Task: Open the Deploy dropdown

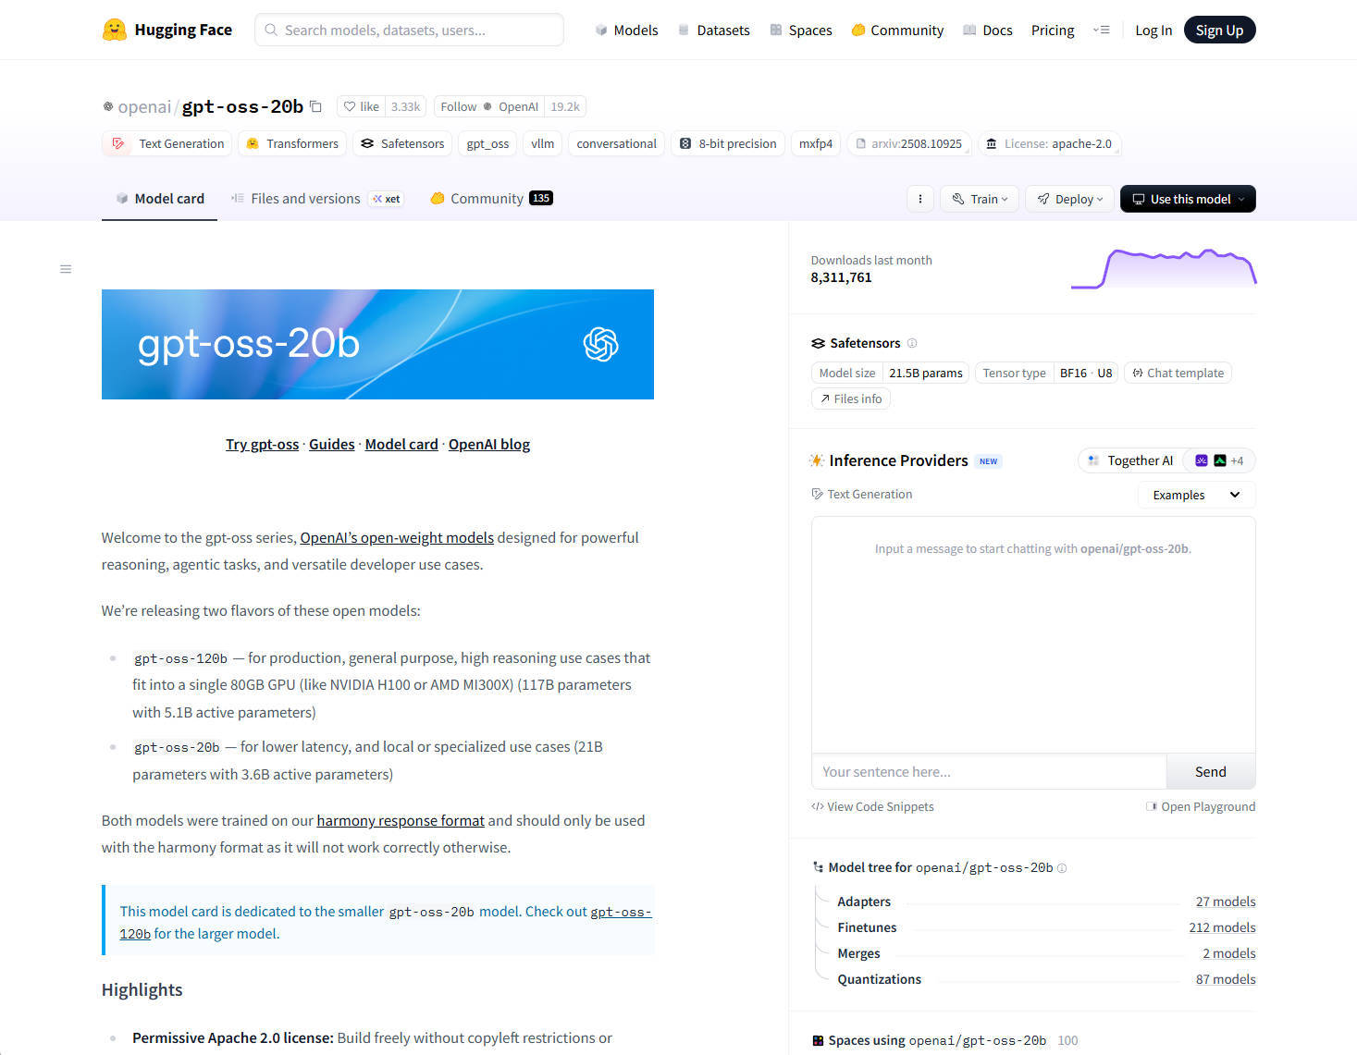Action: (1069, 199)
